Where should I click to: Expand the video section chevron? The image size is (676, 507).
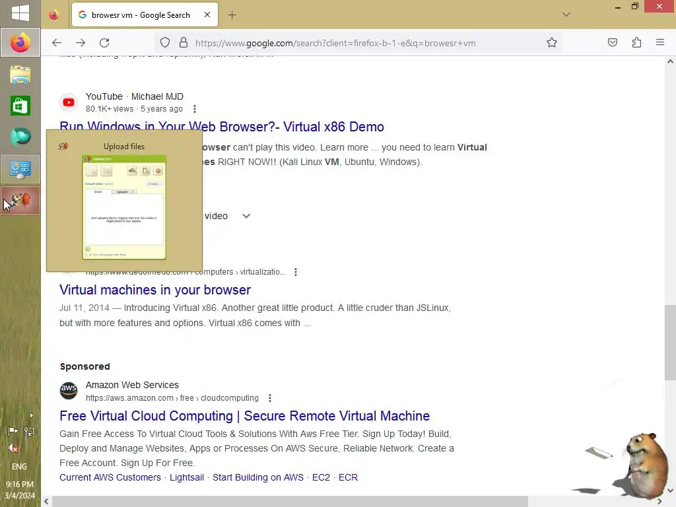(246, 216)
